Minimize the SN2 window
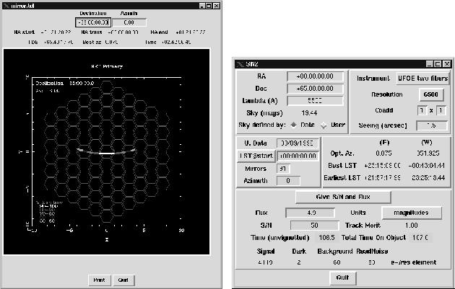 (430, 64)
